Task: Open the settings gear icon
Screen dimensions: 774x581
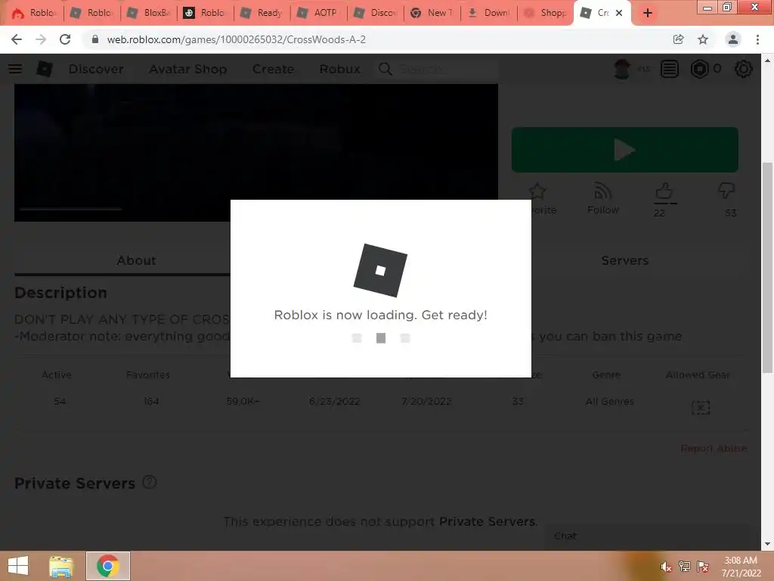Action: point(744,69)
